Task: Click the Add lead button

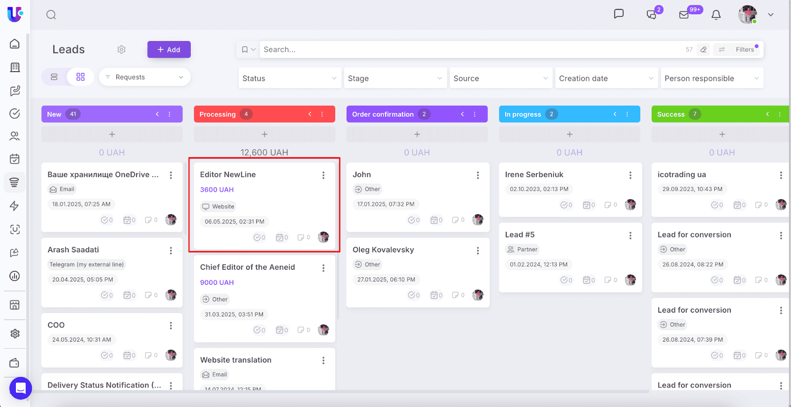Action: pyautogui.click(x=169, y=49)
